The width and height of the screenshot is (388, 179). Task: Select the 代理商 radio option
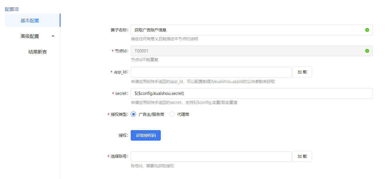point(172,114)
